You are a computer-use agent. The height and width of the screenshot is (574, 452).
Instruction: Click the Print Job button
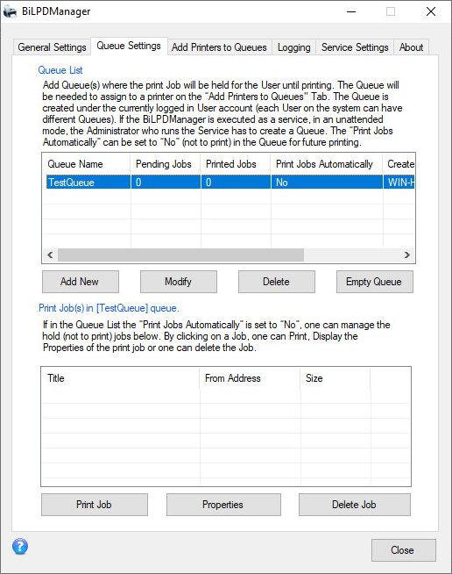point(95,505)
